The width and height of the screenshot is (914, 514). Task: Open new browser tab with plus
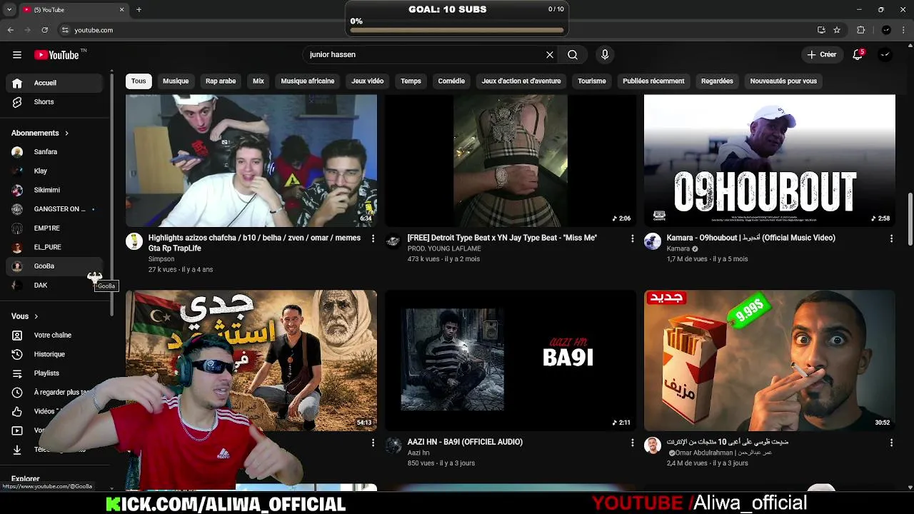pos(139,10)
